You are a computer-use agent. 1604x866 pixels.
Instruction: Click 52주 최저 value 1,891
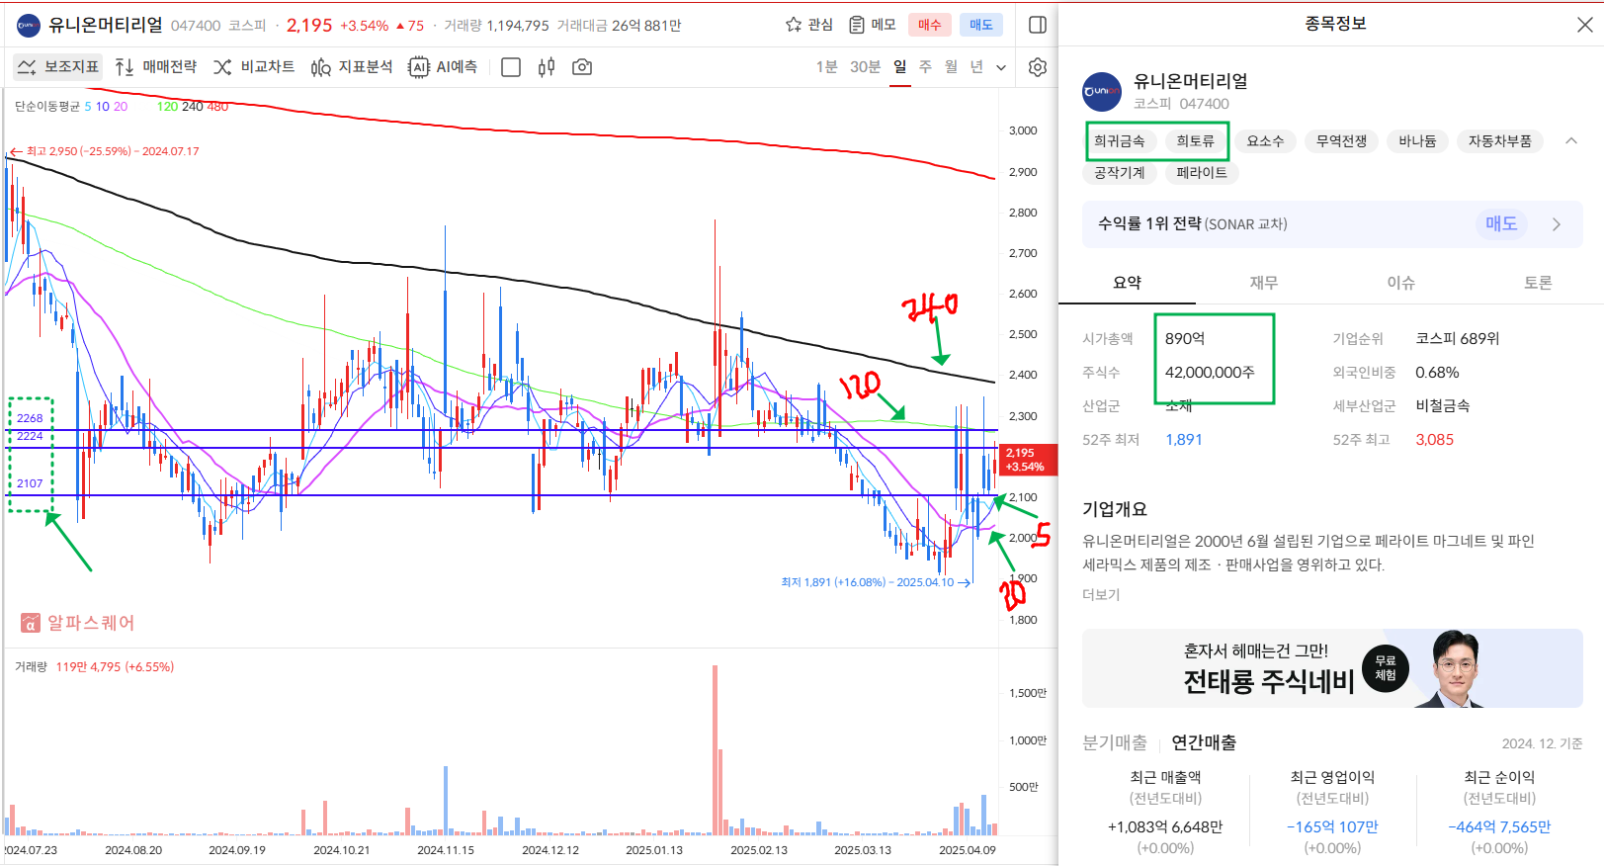(x=1184, y=440)
